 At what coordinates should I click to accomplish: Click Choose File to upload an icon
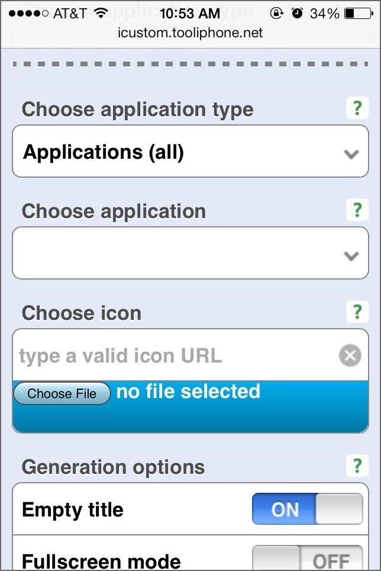coord(62,393)
